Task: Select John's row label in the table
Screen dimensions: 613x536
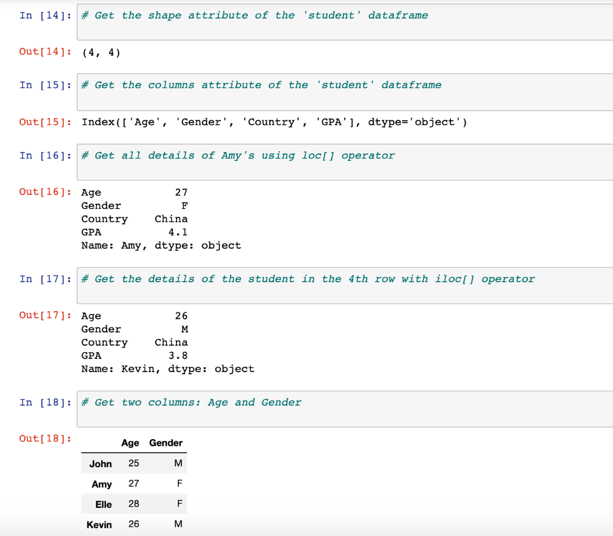Action: [x=101, y=464]
